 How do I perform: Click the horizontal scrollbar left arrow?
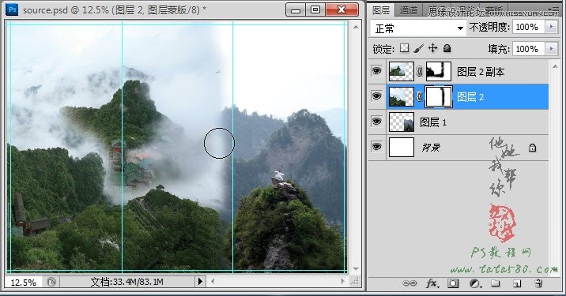tap(213, 281)
